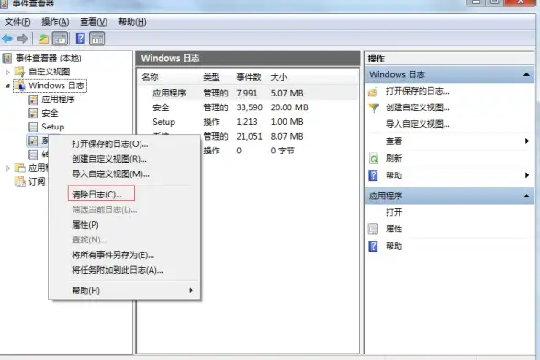Screen dimensions: 540x360
Task: Choose 打开保存的日志(O)... from context menu
Action: 110,144
